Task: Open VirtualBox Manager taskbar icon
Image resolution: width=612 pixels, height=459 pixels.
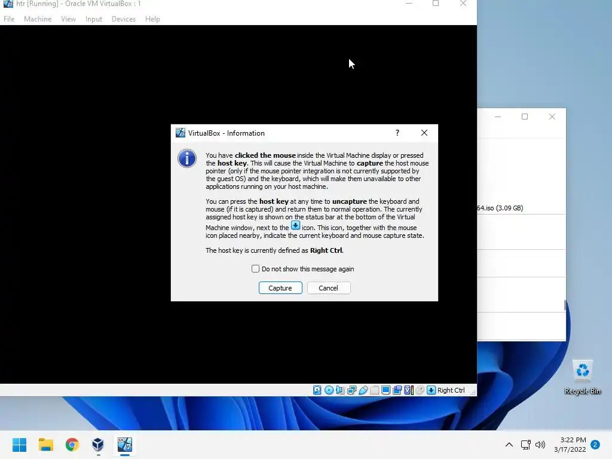Action: 98,445
